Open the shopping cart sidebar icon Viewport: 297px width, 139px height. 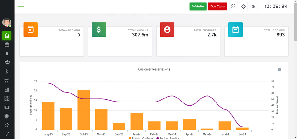pyautogui.click(x=7, y=80)
